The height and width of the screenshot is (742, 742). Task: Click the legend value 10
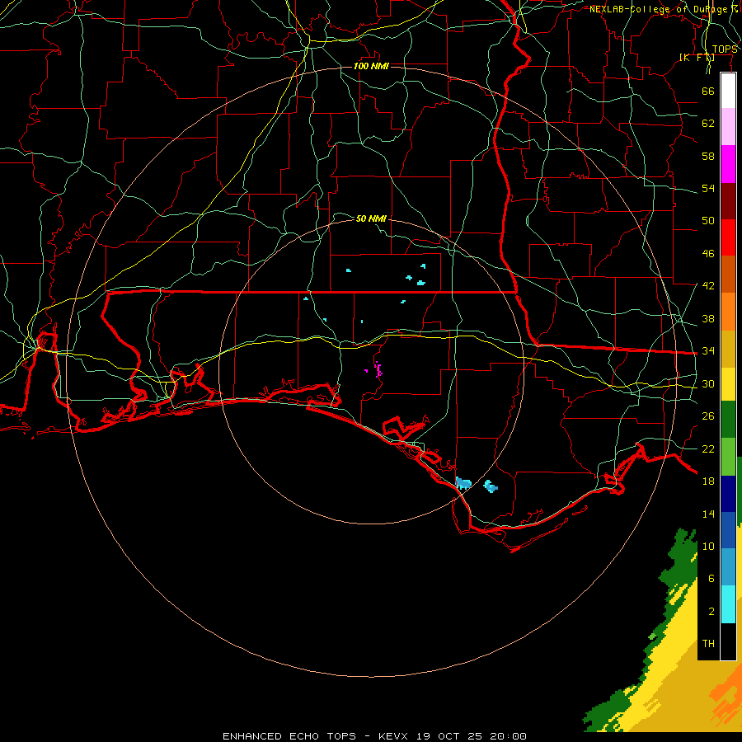click(708, 546)
